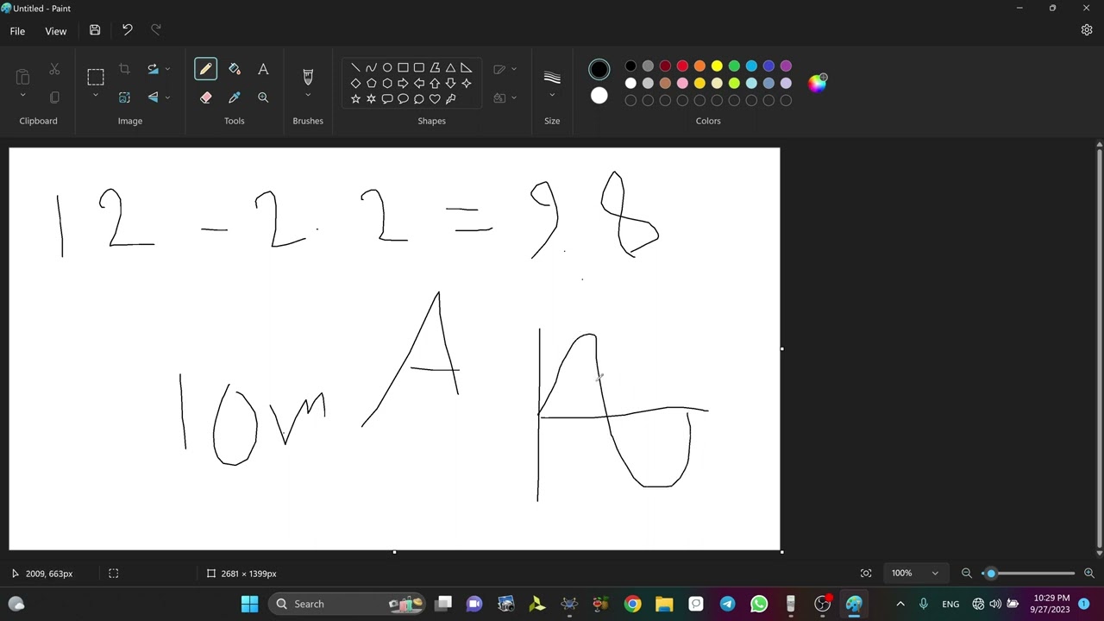This screenshot has width=1104, height=621.
Task: Click the fit-to-window icon in status bar
Action: coord(866,574)
